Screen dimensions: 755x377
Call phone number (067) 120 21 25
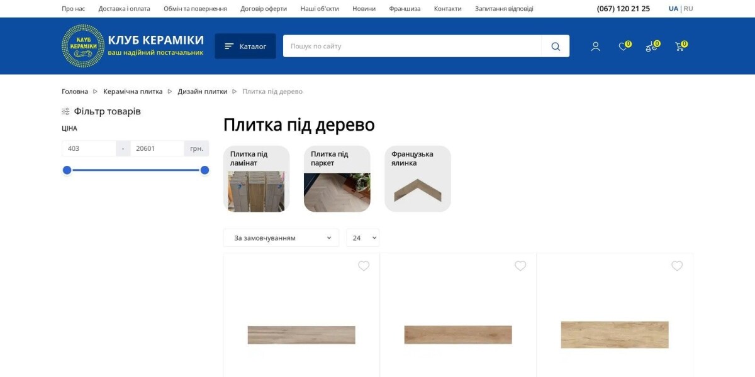pyautogui.click(x=624, y=9)
